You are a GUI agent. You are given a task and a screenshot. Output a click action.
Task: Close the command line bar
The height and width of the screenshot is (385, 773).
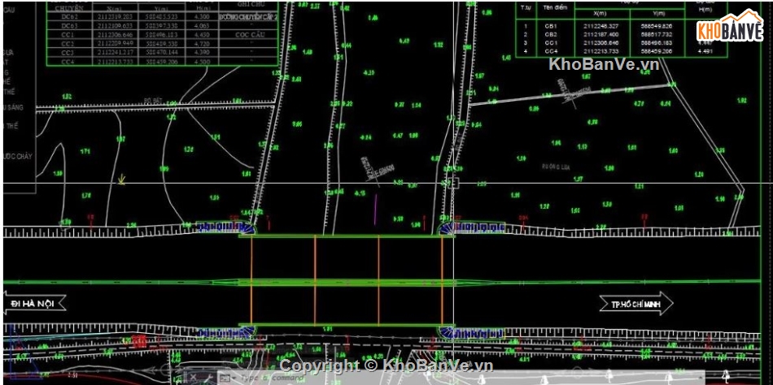pos(194,378)
